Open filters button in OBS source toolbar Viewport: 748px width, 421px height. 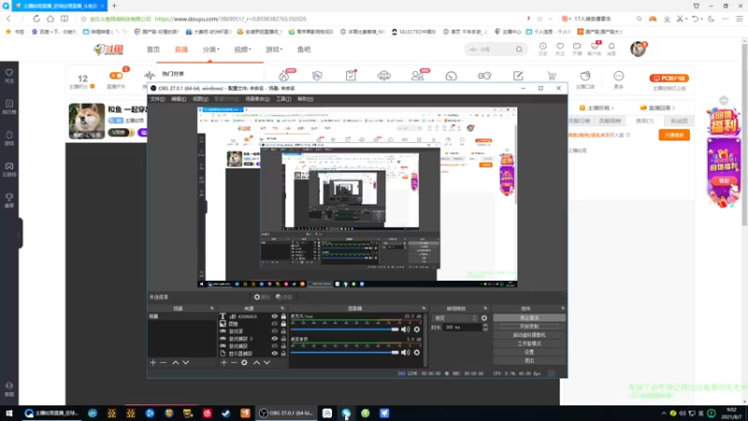coord(284,297)
